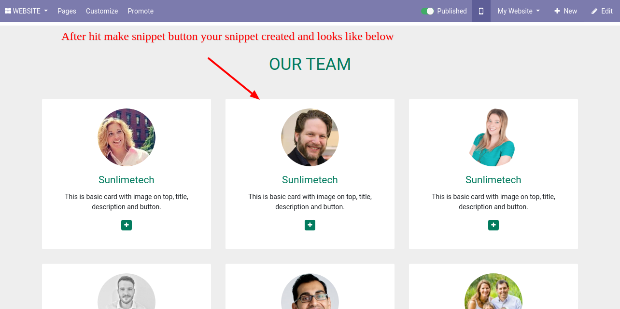Viewport: 620px width, 309px height.
Task: Click the WEBSITE apps grid icon
Action: [8, 11]
